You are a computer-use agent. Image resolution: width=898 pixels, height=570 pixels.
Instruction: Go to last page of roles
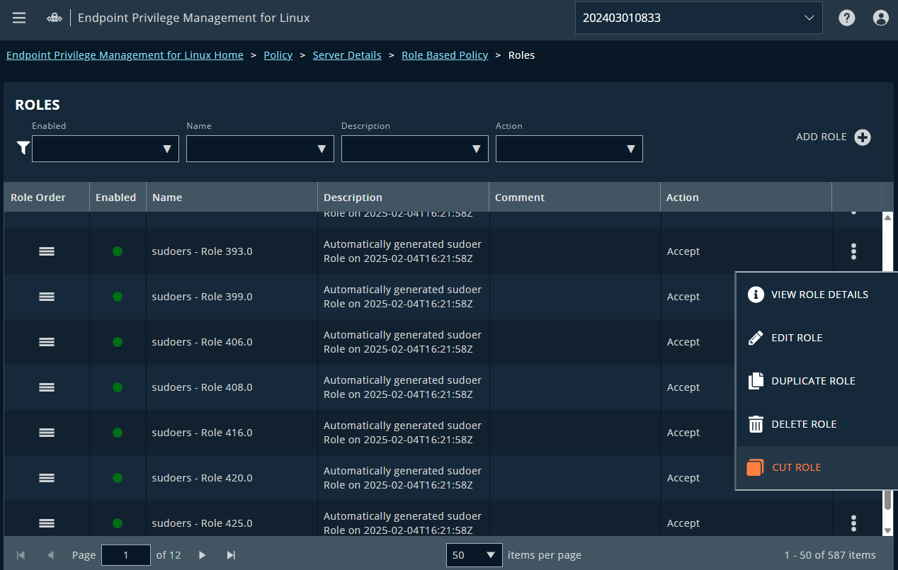[x=231, y=555]
